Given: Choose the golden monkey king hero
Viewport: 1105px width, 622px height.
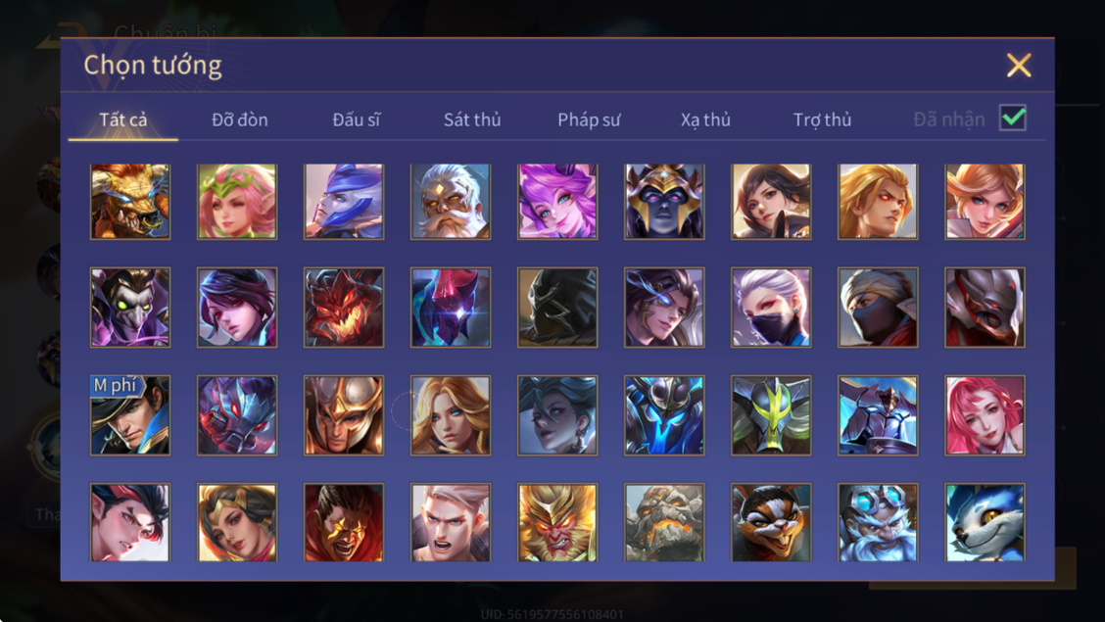Looking at the screenshot, I should coord(557,522).
